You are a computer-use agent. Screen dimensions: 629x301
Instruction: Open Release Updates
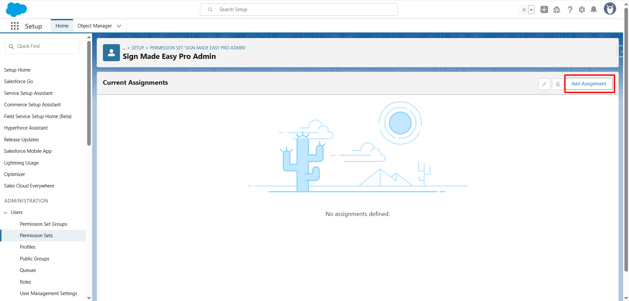tap(21, 140)
